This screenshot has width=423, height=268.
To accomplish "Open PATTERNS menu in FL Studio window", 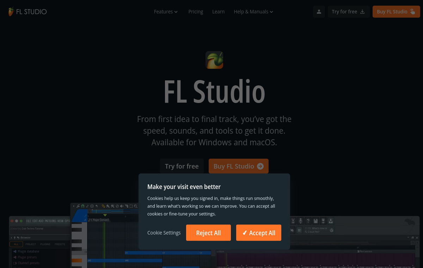I will pyautogui.click(x=50, y=221).
